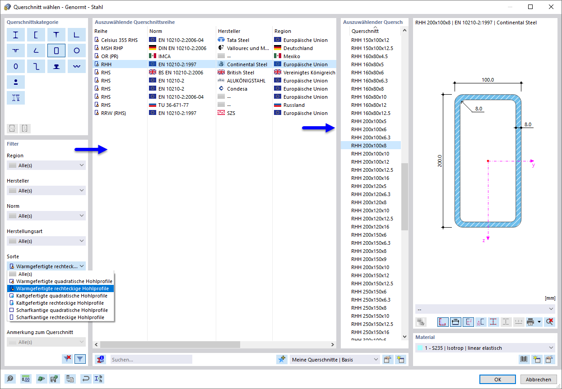The image size is (562, 389).
Task: Edit selected material icon
Action: pyautogui.click(x=549, y=359)
